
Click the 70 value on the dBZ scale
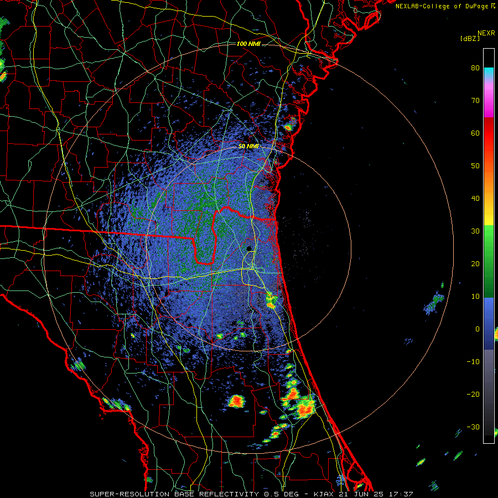(475, 101)
